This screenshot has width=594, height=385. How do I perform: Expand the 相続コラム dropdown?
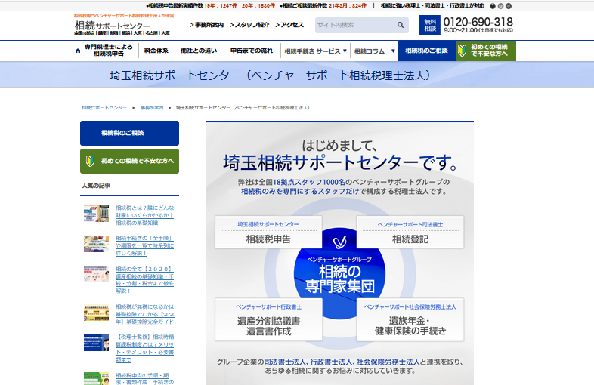pyautogui.click(x=374, y=51)
